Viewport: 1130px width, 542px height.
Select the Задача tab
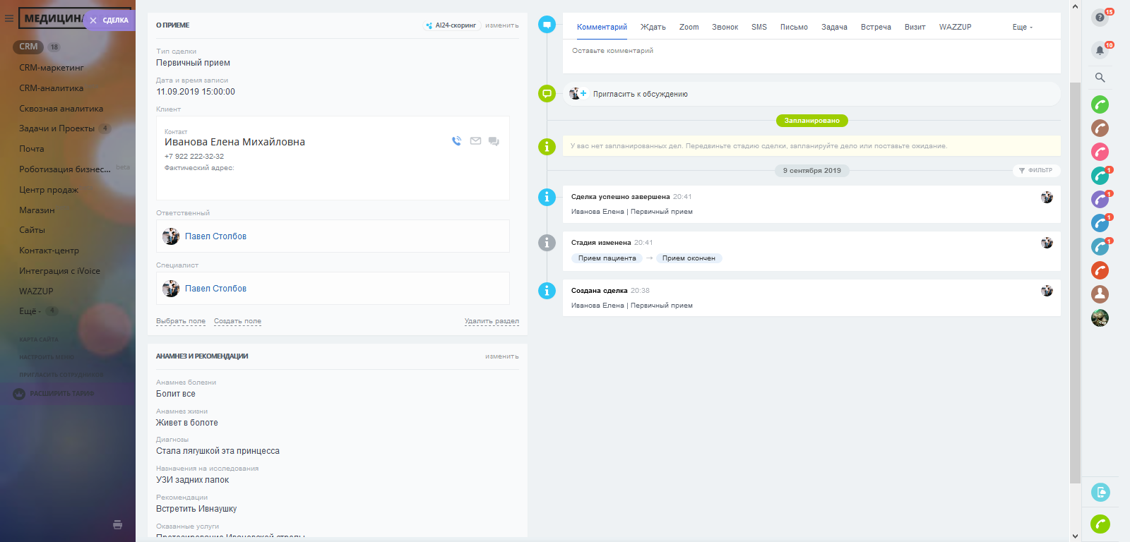pos(833,27)
